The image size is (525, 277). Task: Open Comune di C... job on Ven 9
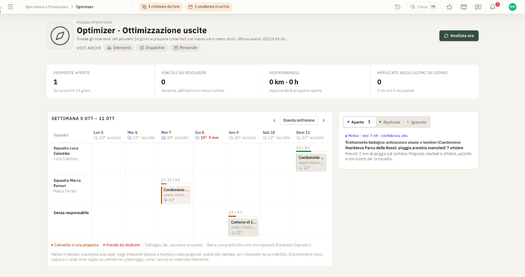click(x=244, y=227)
